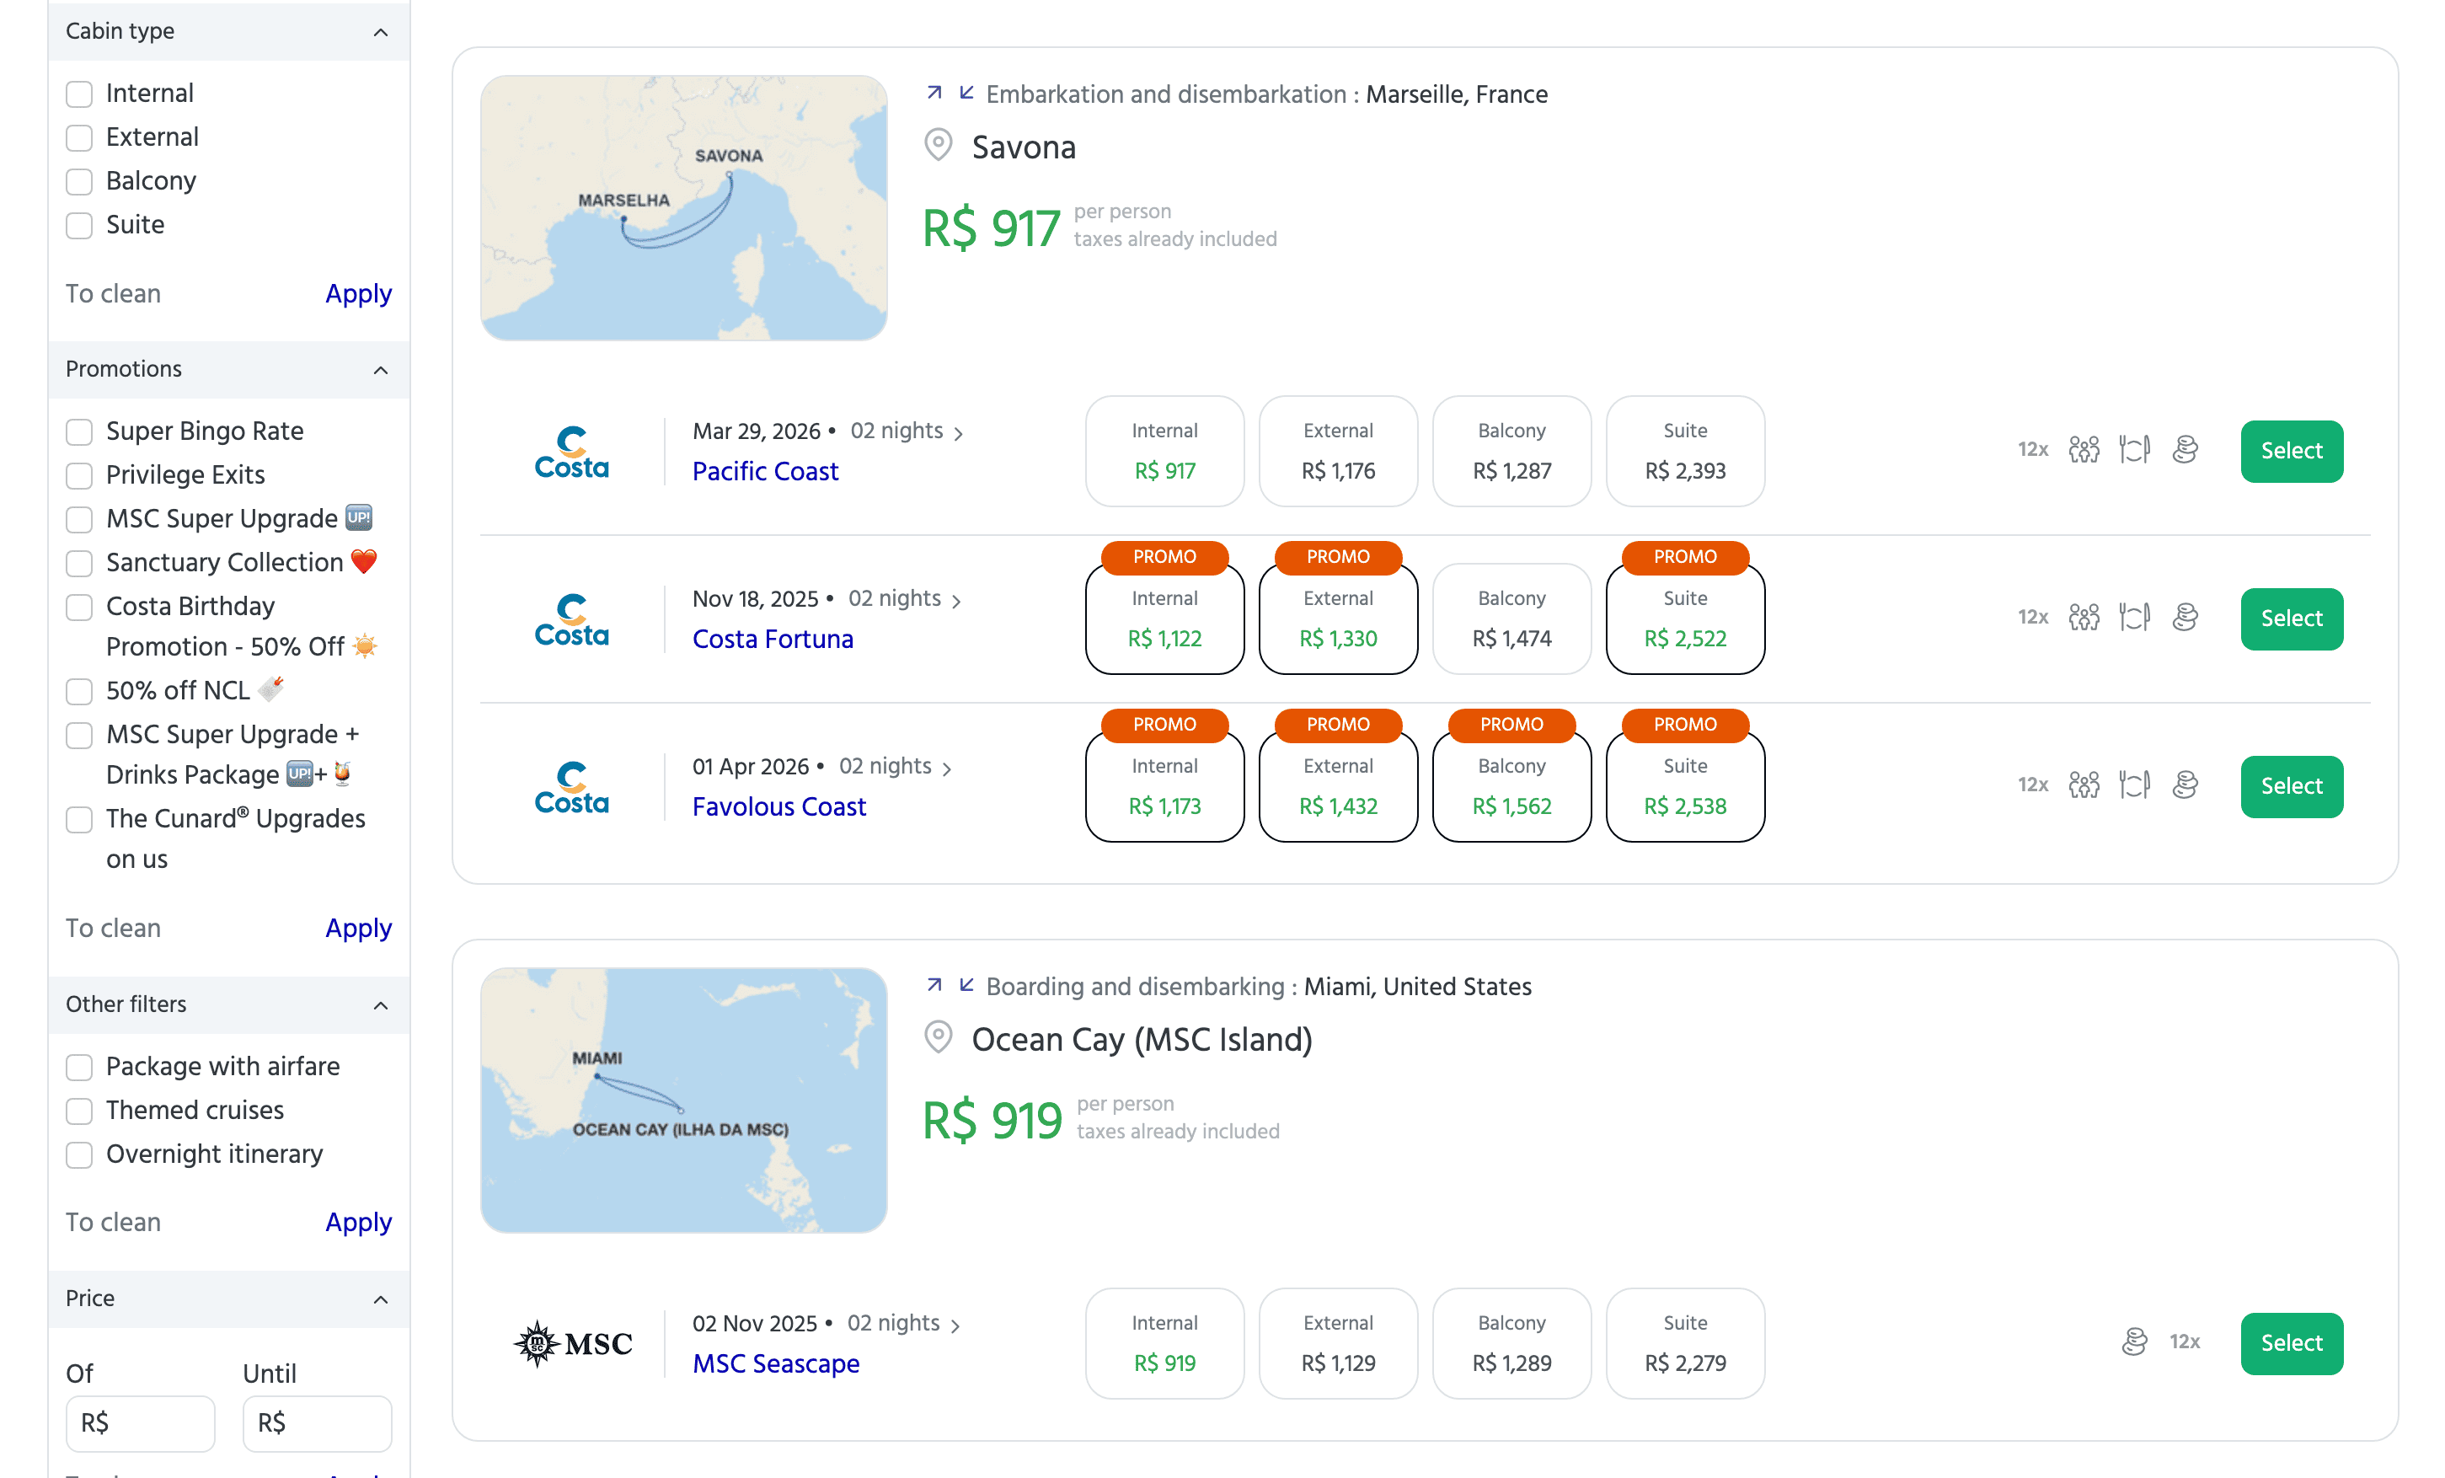Select Suite cabin price for Pacific Coast
Image resolution: width=2445 pixels, height=1478 pixels.
point(1684,452)
